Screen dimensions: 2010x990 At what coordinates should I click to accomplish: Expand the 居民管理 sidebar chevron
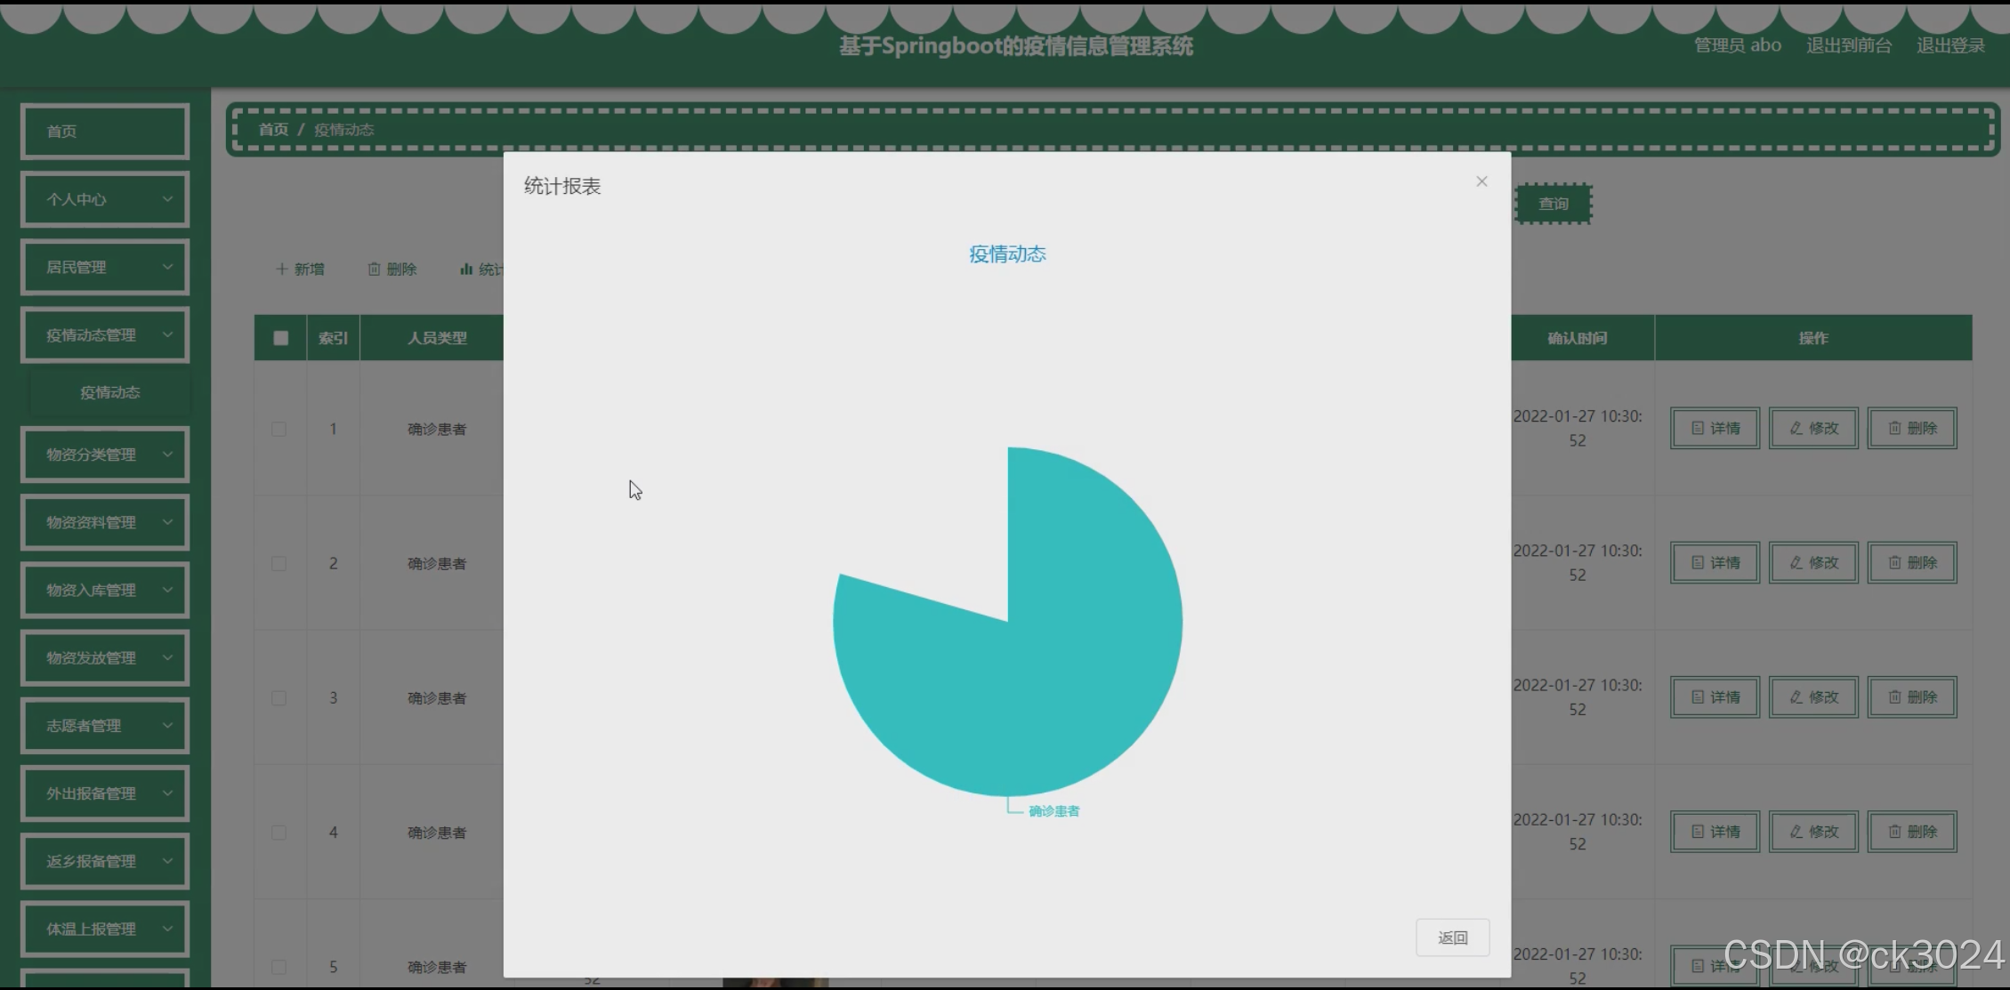coord(167,267)
